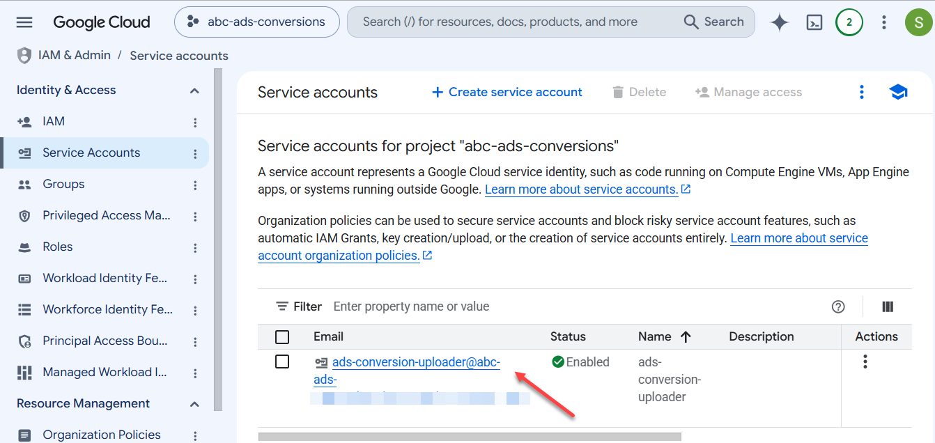935x443 pixels.
Task: Click the Managed Workload Identities icon
Action: click(24, 373)
